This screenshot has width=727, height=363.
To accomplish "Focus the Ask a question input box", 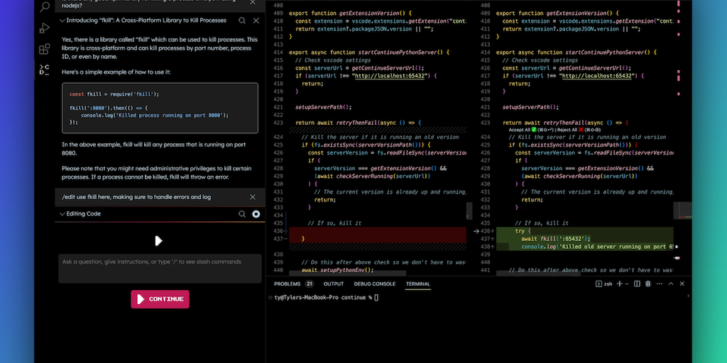I will (160, 269).
